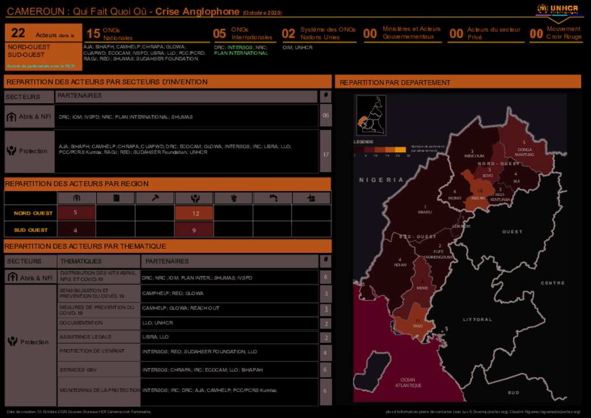The width and height of the screenshot is (591, 418).
Task: Click the Abris & NFI house icon in region table header
Action: [76, 198]
